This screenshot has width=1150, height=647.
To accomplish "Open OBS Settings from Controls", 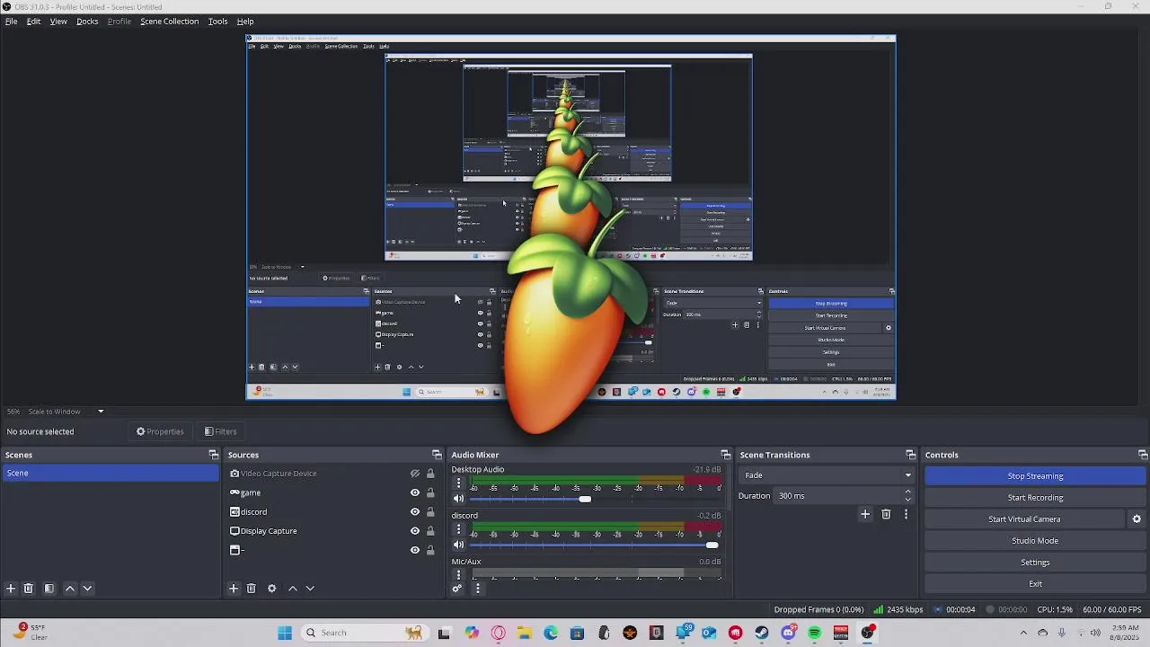I will point(1035,563).
